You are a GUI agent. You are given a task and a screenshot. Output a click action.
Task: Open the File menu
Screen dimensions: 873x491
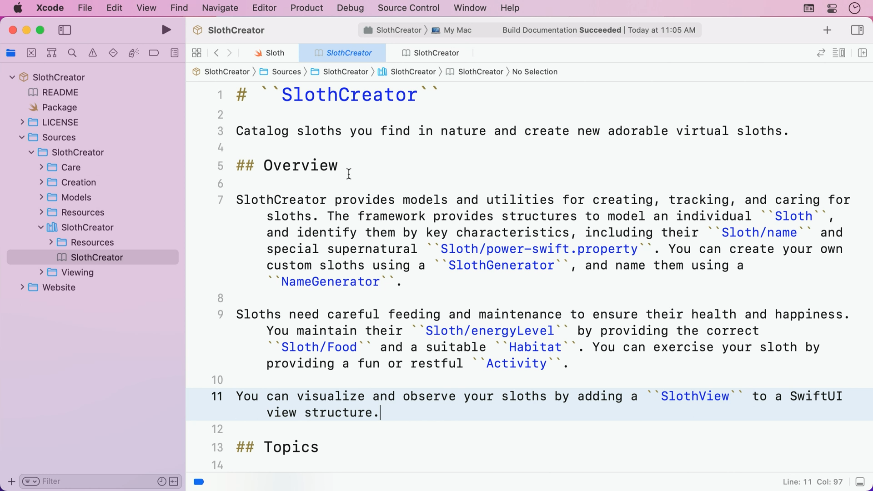(85, 8)
